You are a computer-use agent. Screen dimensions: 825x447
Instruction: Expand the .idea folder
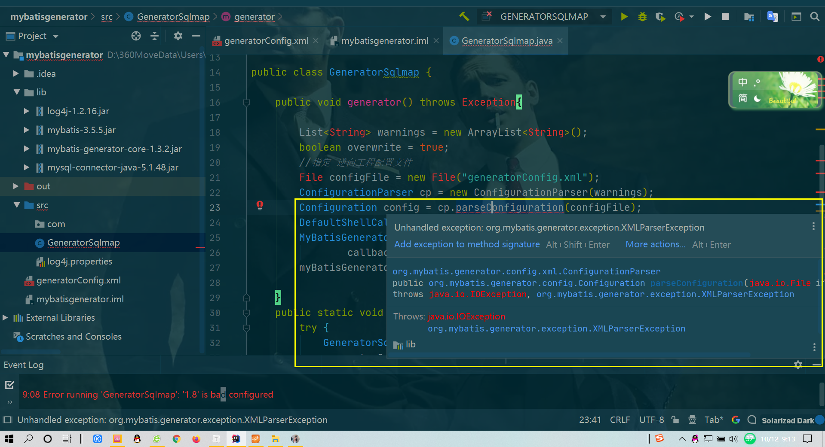pyautogui.click(x=16, y=73)
